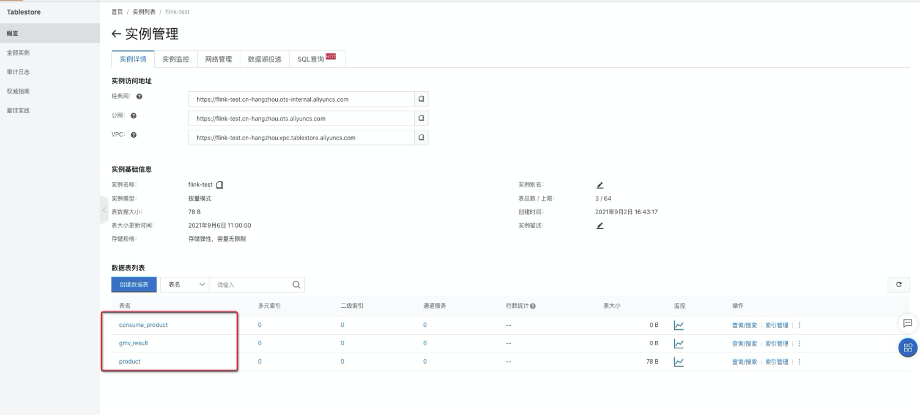Copy the VPC endpoint address
The image size is (920, 415).
(421, 138)
